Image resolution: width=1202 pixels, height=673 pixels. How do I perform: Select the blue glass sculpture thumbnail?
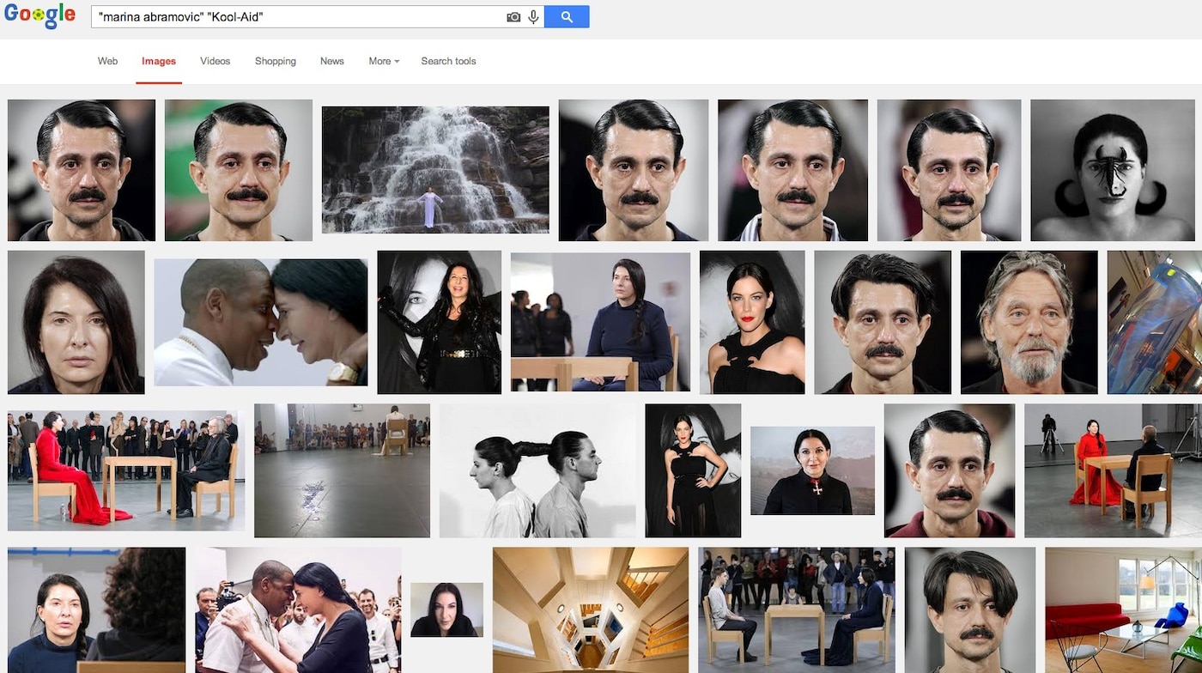pos(1154,322)
